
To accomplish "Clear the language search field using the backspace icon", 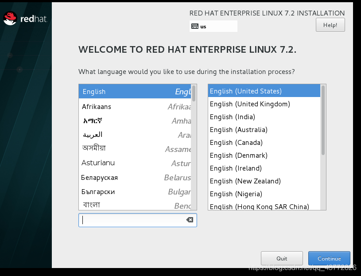I will pos(190,220).
